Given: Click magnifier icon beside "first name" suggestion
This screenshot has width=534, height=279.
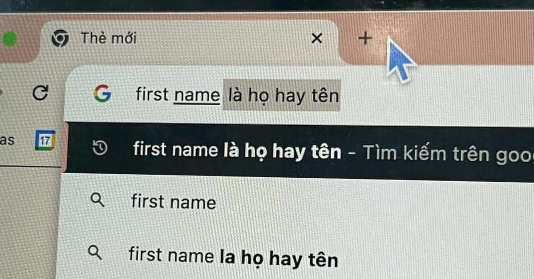Looking at the screenshot, I should (97, 201).
